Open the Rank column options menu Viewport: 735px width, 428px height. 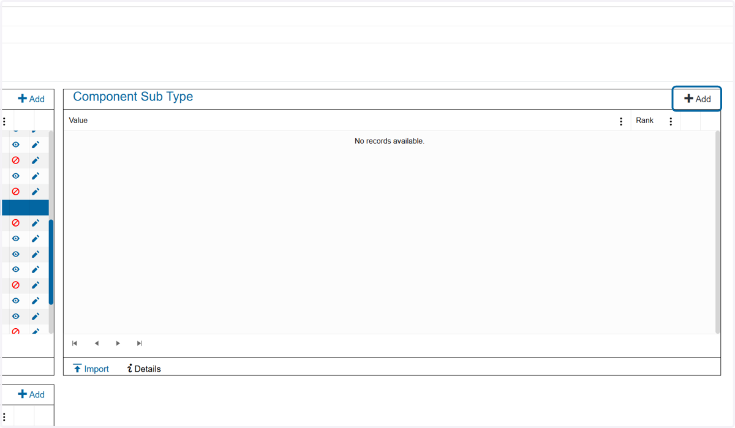click(671, 121)
